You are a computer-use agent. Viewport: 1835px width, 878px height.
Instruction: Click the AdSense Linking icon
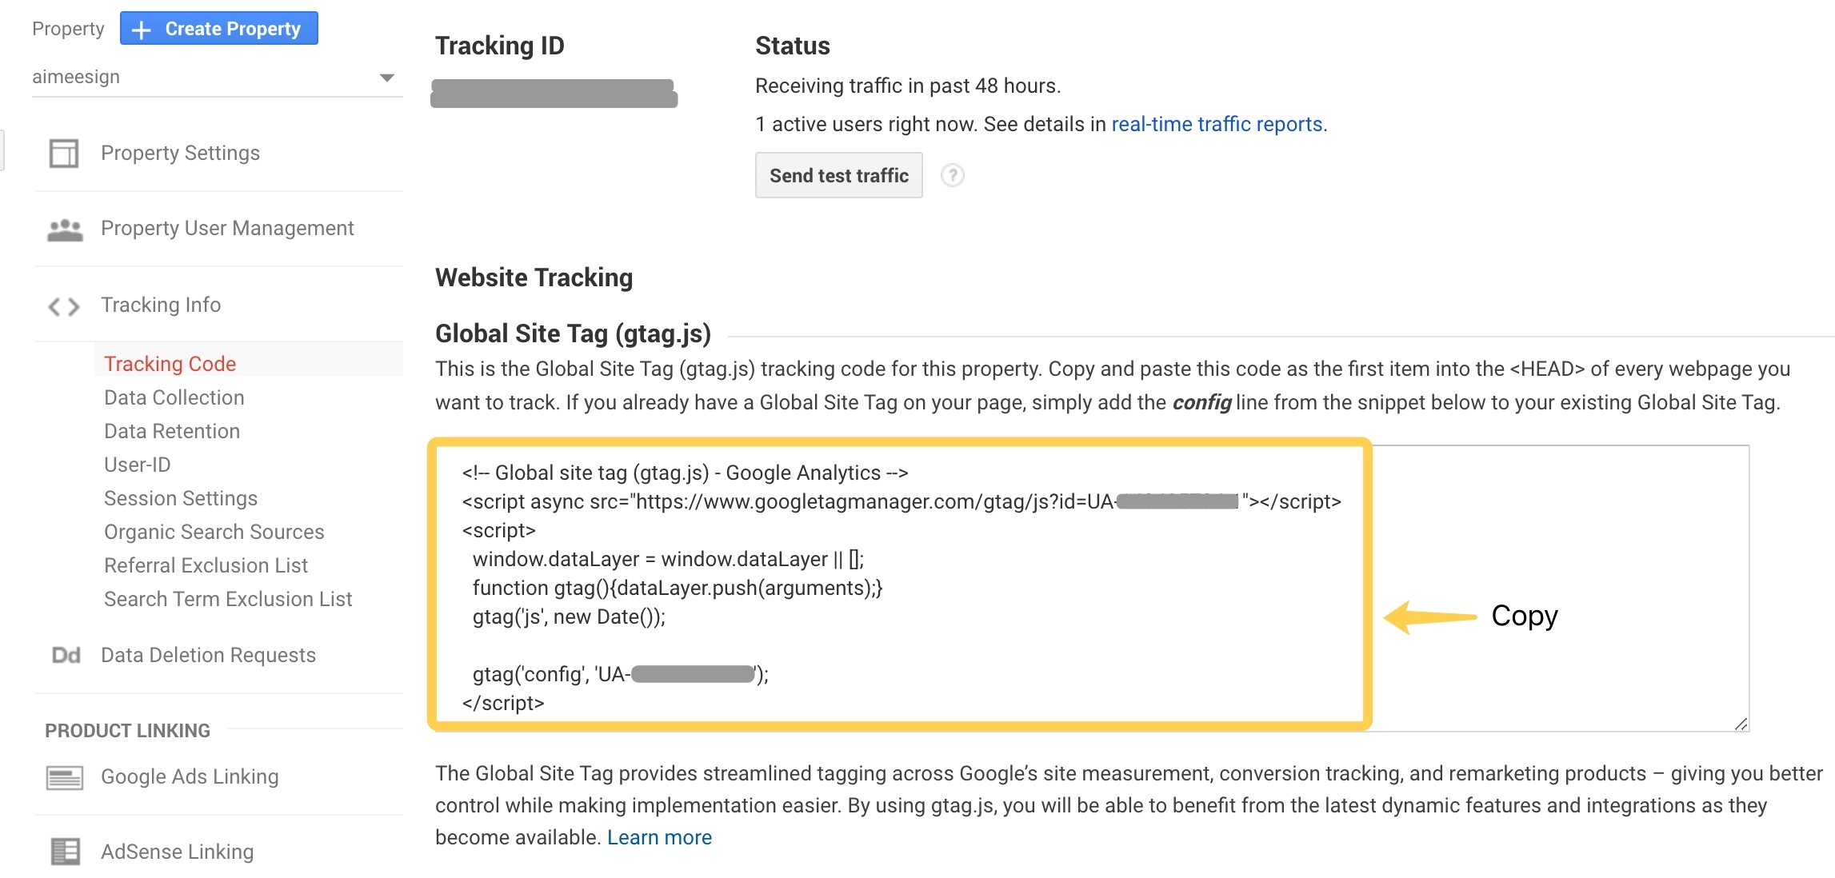pyautogui.click(x=65, y=852)
